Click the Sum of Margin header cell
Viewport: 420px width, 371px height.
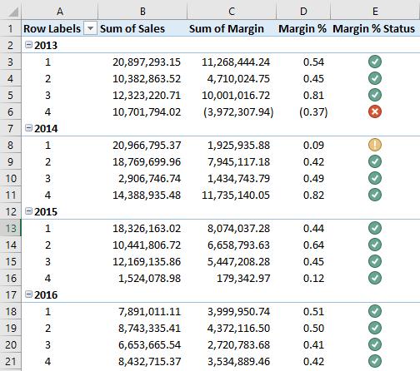pos(232,28)
